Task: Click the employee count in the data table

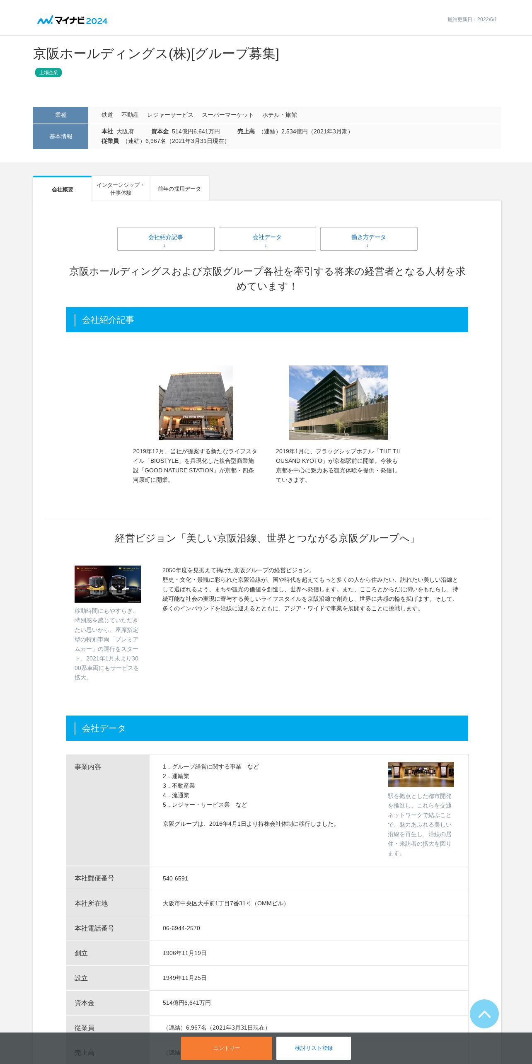Action: tap(217, 1028)
